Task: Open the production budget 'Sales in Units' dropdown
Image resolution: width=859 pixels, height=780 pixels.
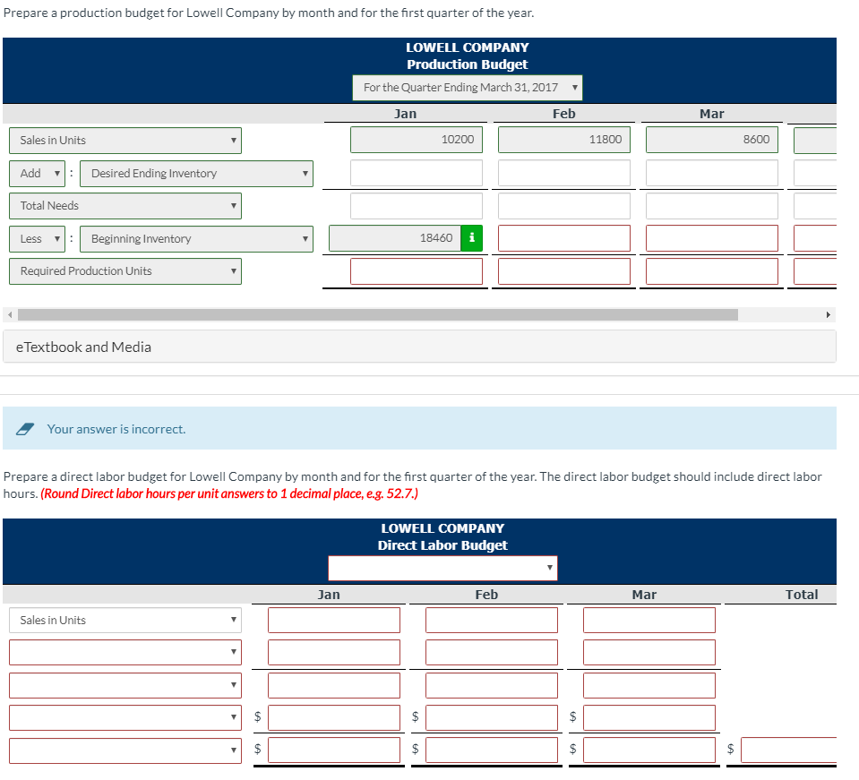Action: (125, 141)
